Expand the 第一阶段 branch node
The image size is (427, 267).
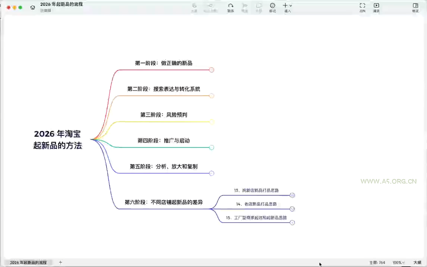211,70
